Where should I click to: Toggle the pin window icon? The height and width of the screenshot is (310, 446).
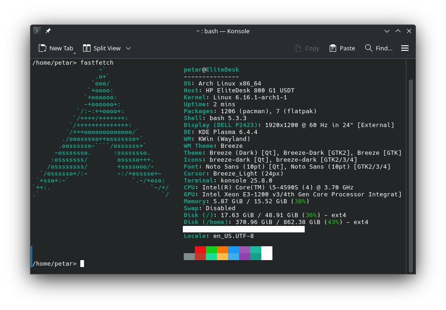coord(48,31)
